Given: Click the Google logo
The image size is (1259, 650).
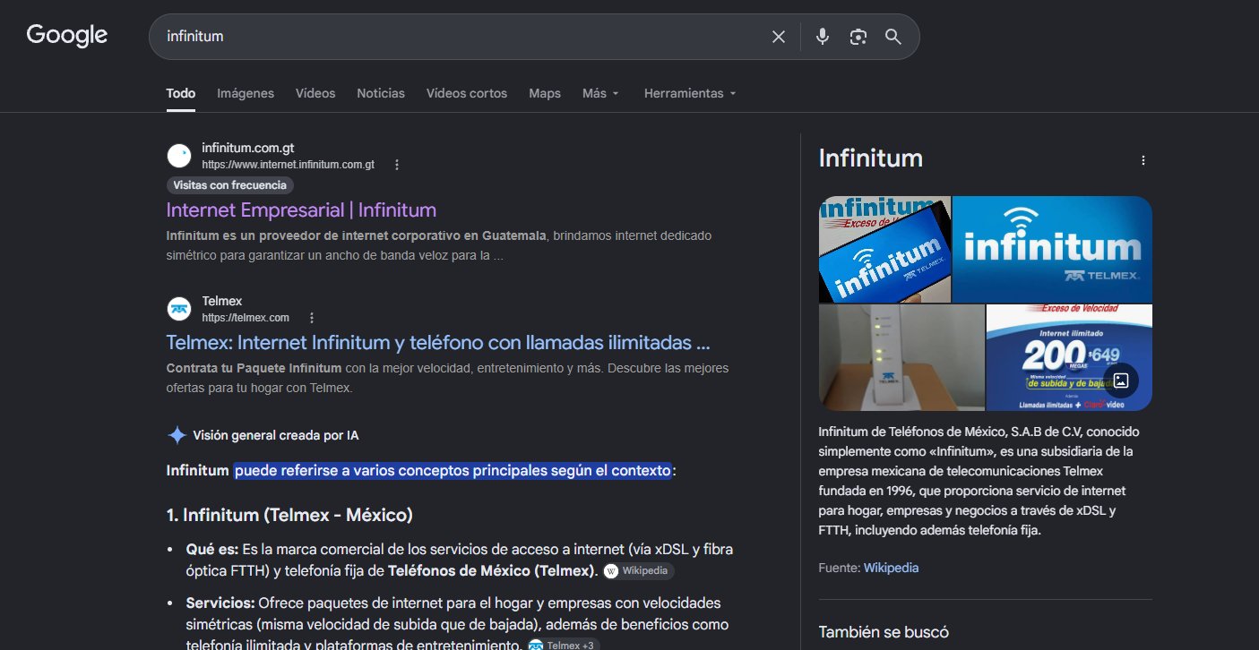Looking at the screenshot, I should (67, 36).
